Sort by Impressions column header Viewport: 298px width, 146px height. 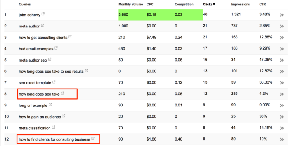pyautogui.click(x=241, y=4)
